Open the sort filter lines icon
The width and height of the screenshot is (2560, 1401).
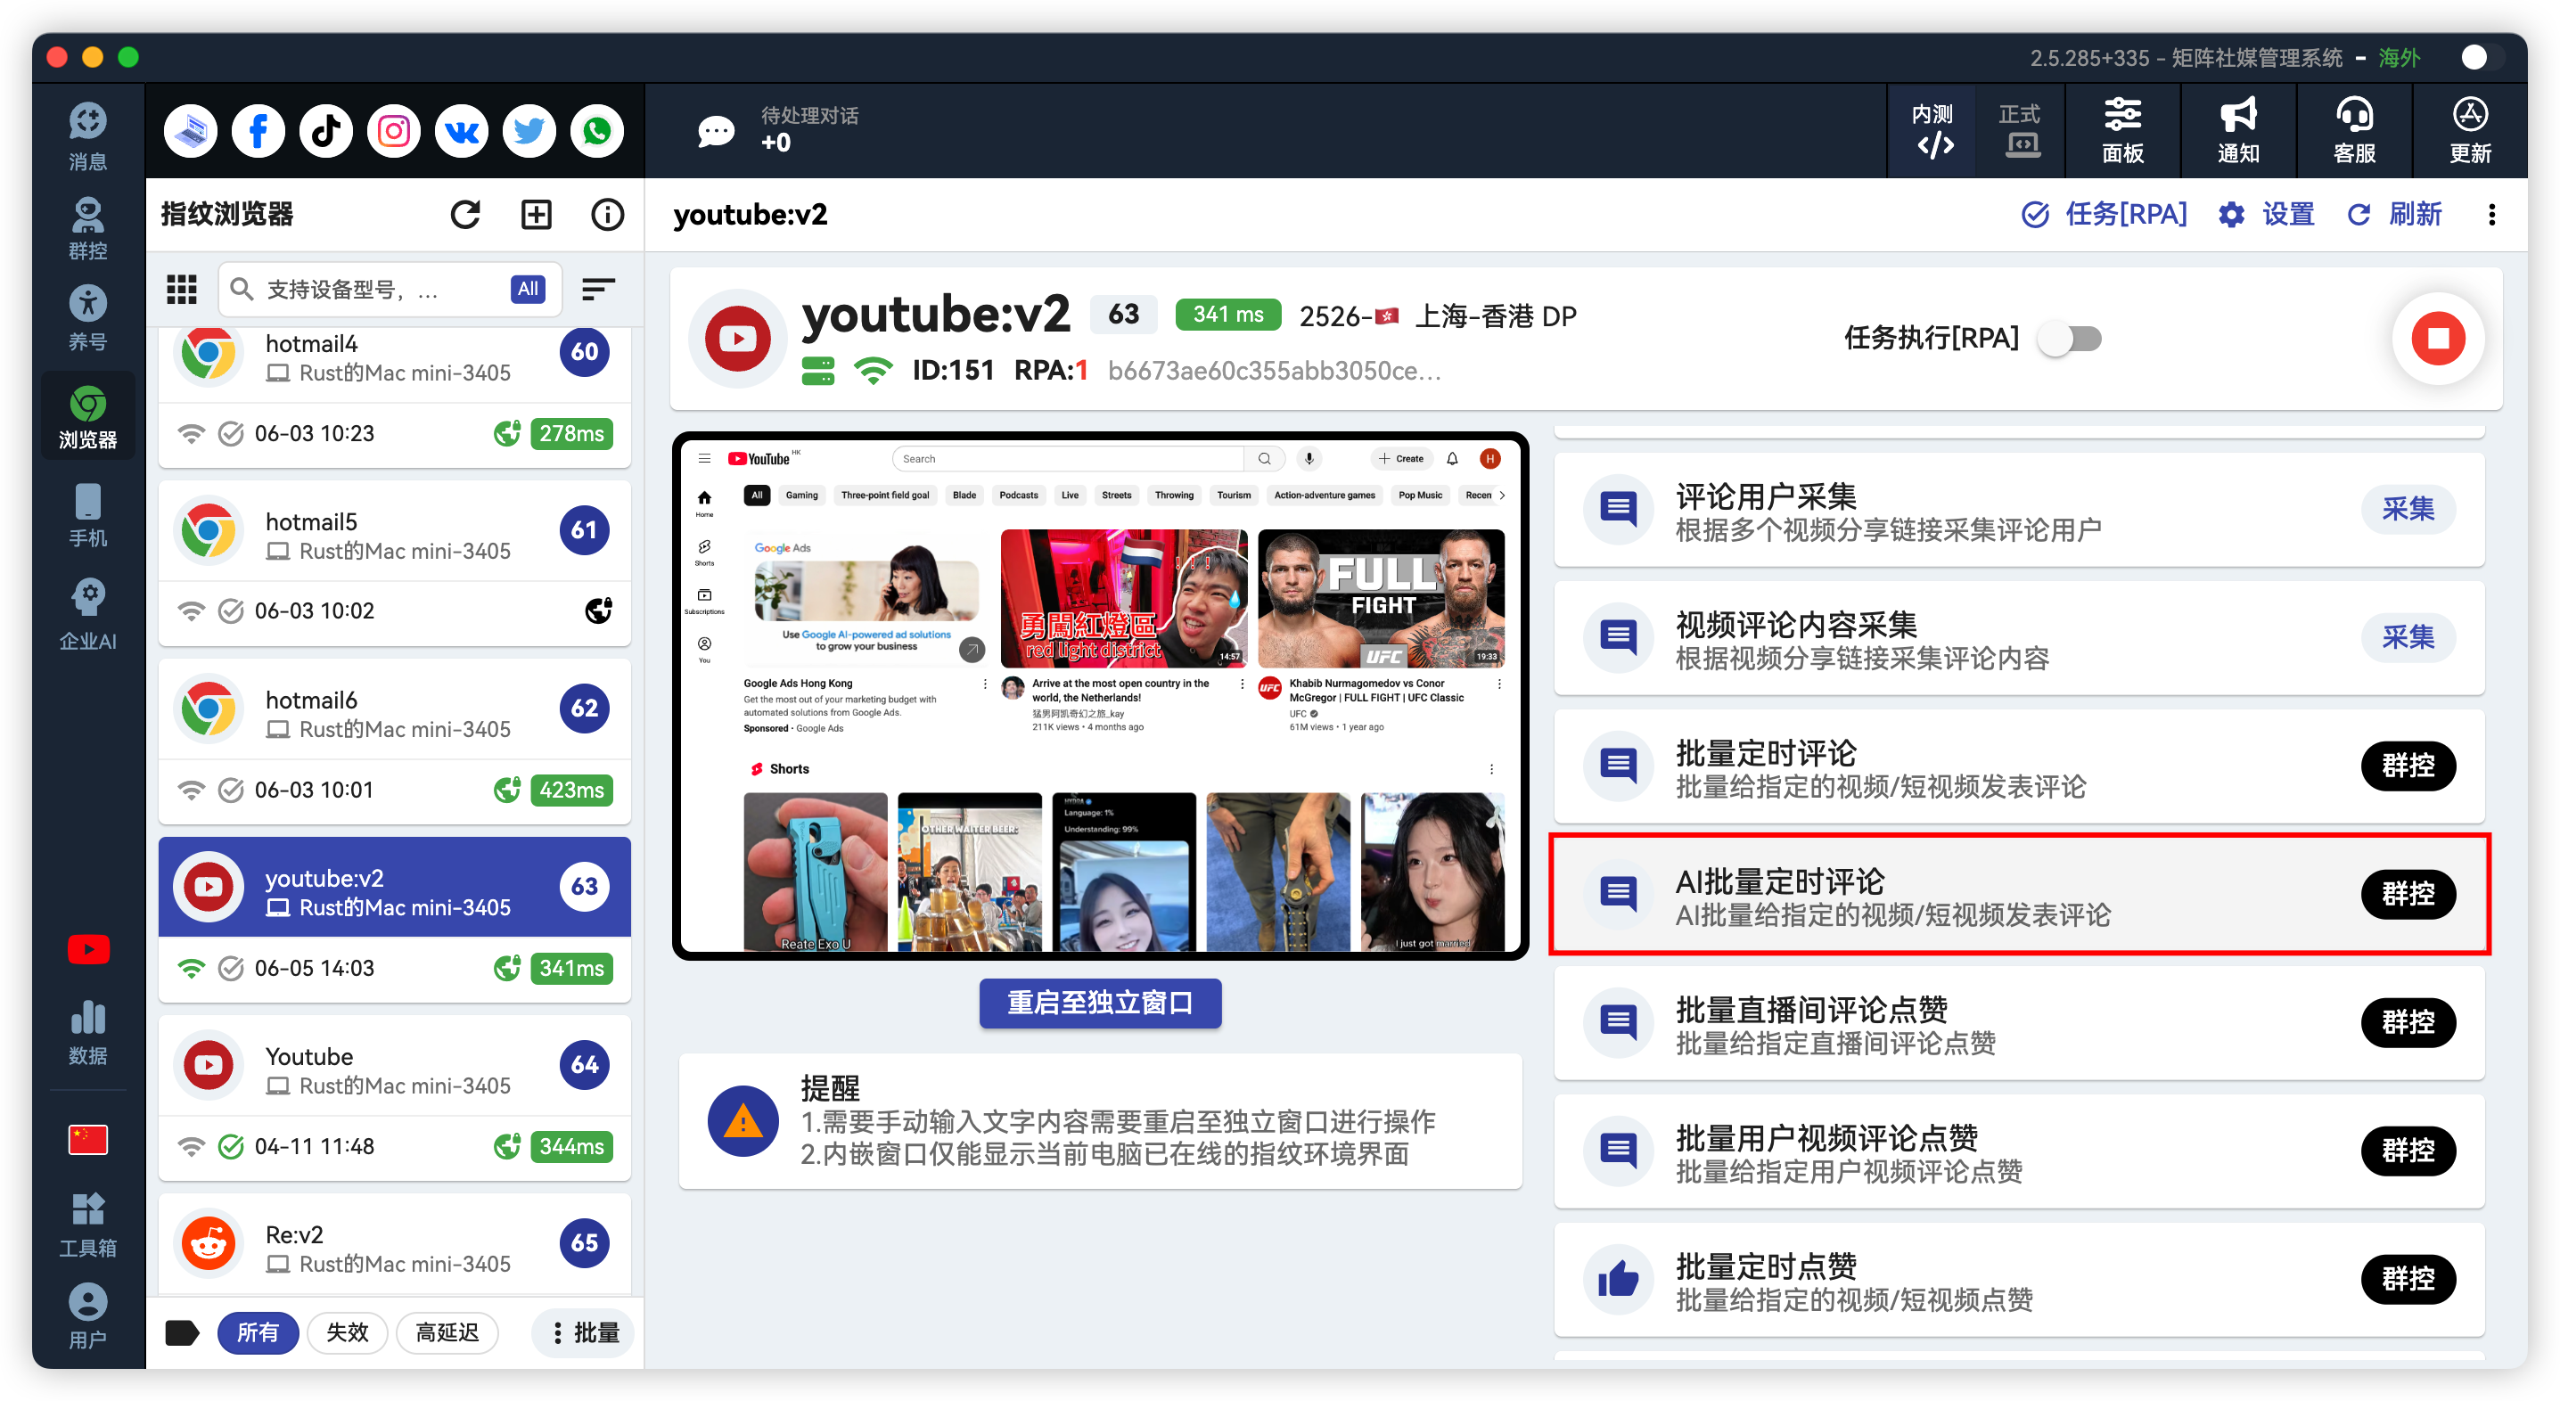pos(597,289)
